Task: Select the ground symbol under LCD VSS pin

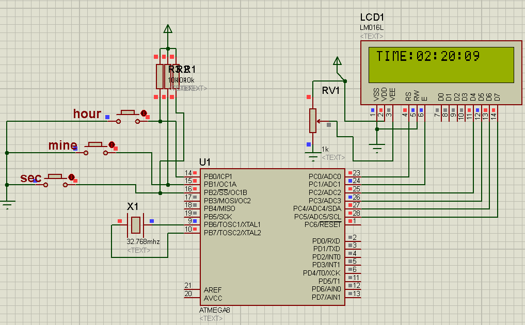Action: [x=377, y=148]
